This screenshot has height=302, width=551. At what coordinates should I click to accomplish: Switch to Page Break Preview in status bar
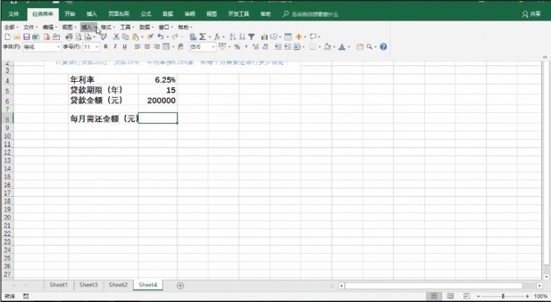tap(466, 296)
